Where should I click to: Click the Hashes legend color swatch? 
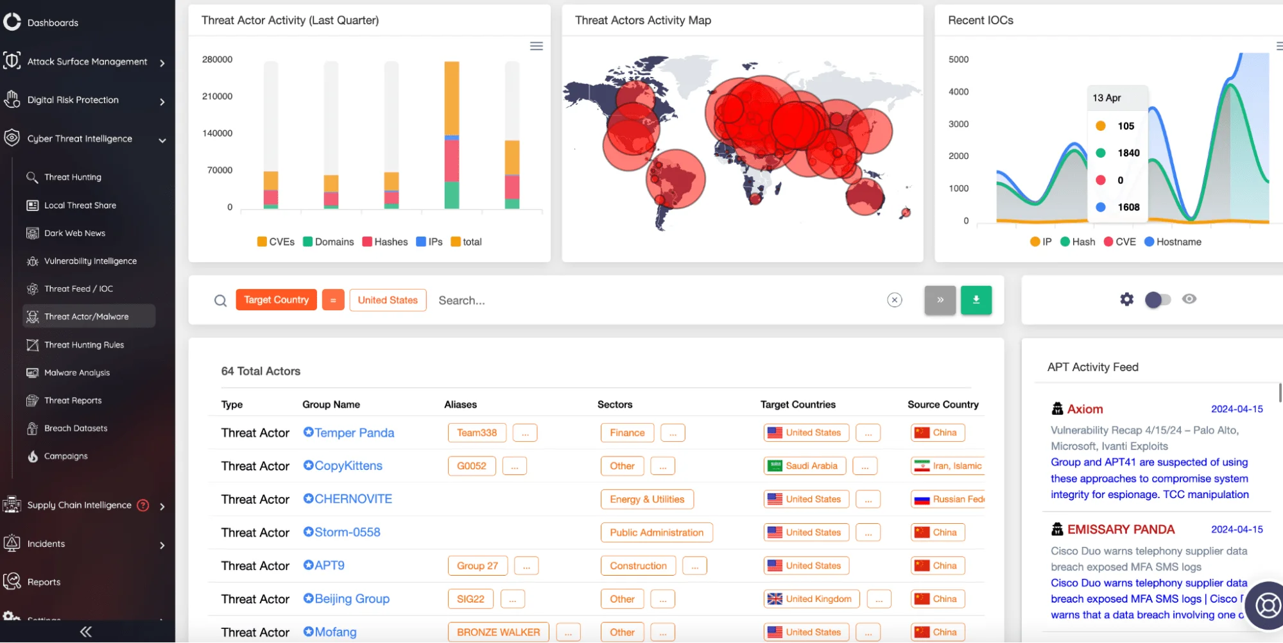click(x=367, y=242)
